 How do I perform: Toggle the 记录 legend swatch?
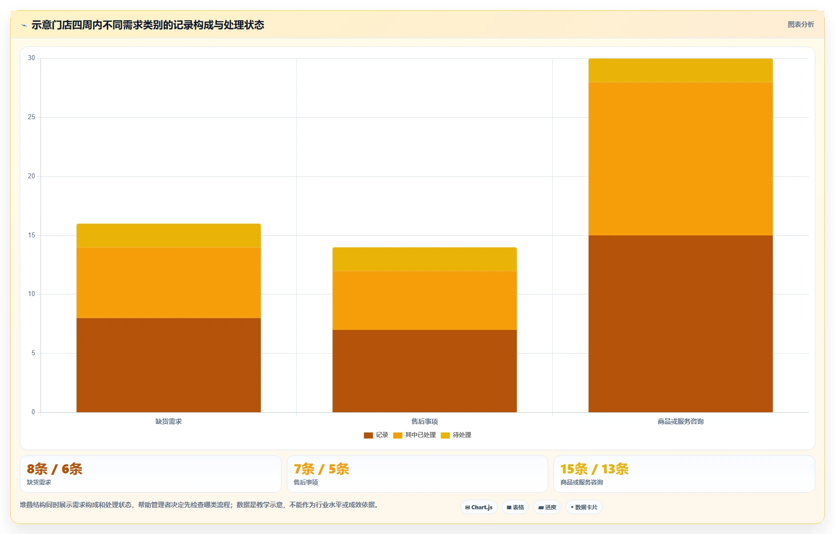368,435
